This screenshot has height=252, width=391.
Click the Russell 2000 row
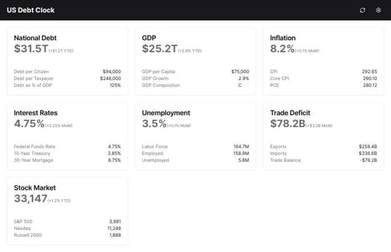pyautogui.click(x=67, y=235)
